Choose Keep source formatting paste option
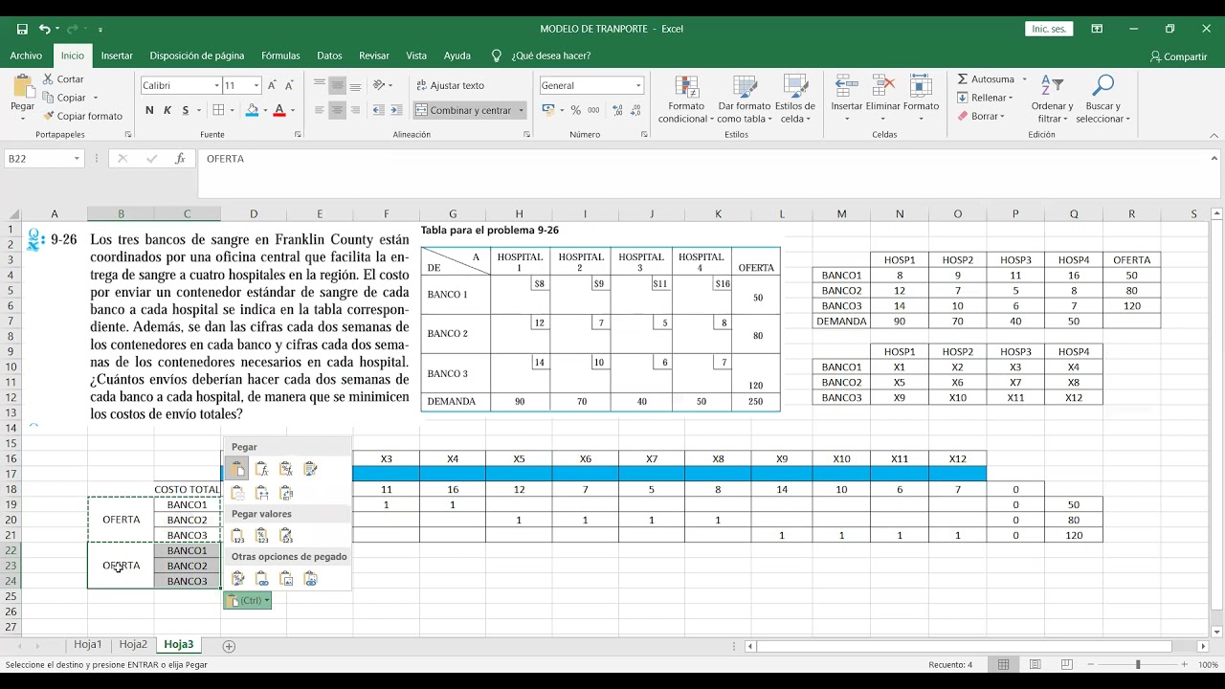 309,469
